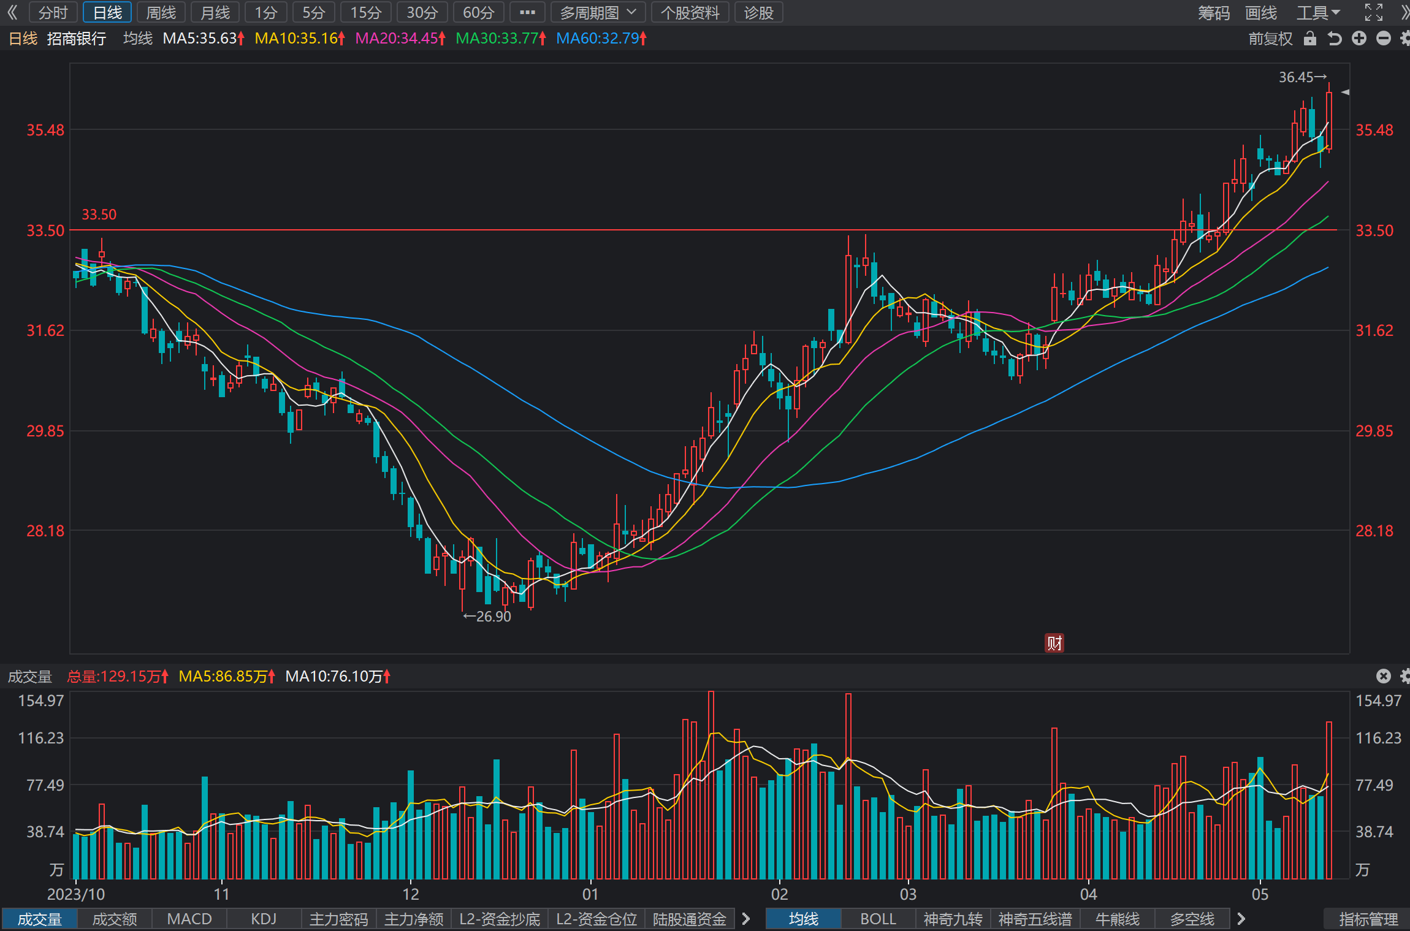
Task: Click 招商银行 stock name label
Action: [x=77, y=39]
